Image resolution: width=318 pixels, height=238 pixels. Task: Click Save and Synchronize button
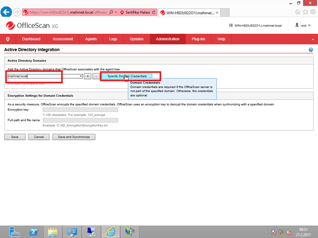[74, 137]
